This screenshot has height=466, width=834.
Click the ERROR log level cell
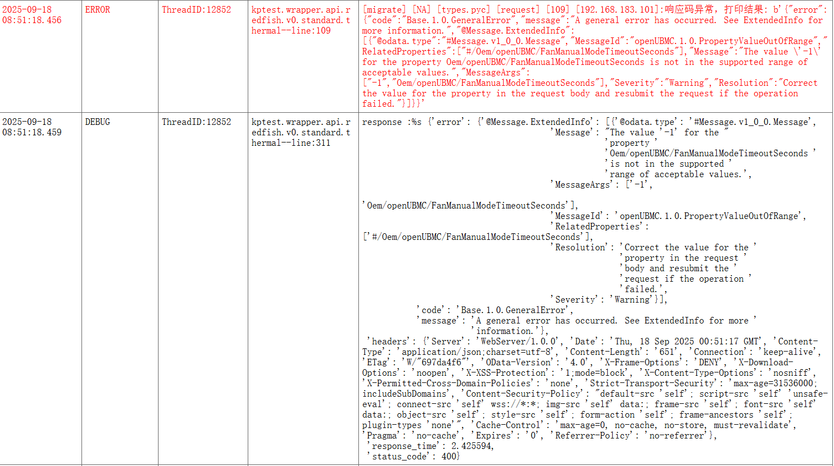tap(97, 10)
